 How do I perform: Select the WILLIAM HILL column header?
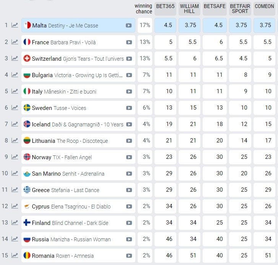point(189,9)
